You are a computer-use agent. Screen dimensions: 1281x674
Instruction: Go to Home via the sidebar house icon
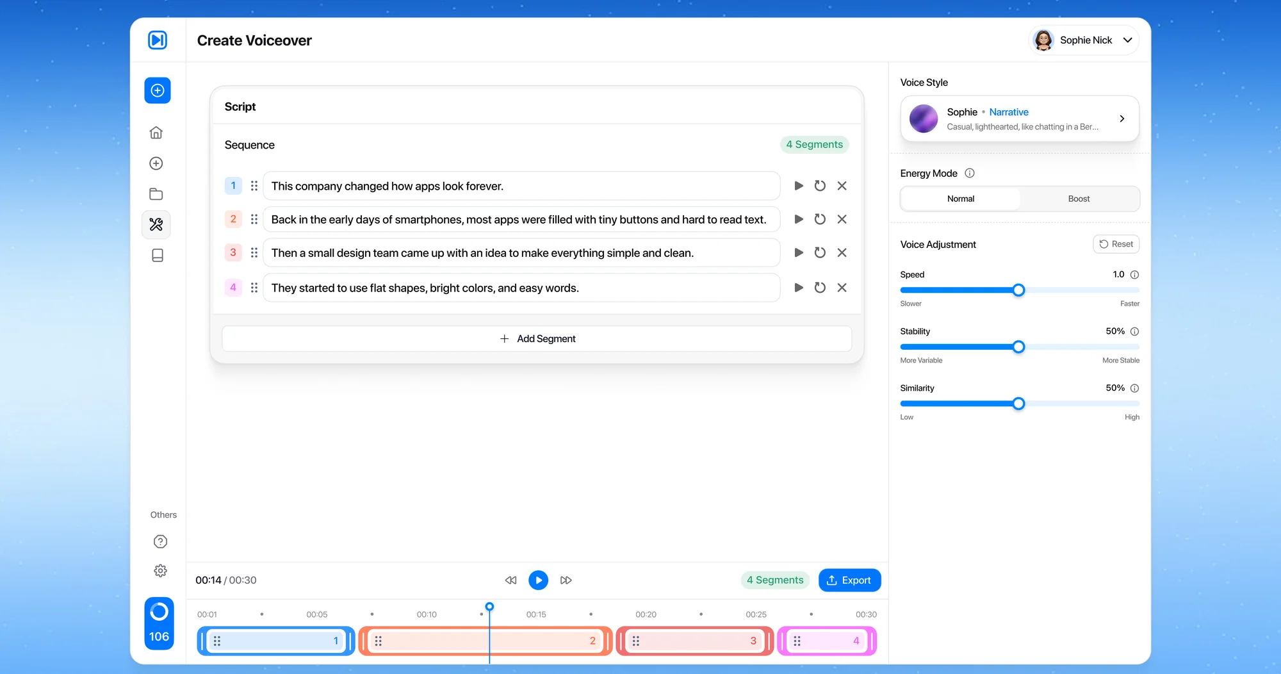click(156, 133)
